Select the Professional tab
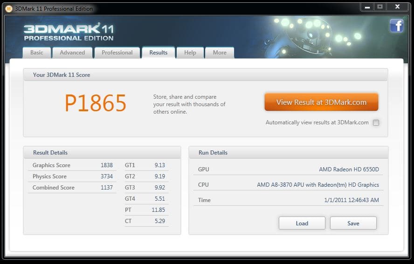Image resolution: width=414 pixels, height=264 pixels. click(117, 53)
